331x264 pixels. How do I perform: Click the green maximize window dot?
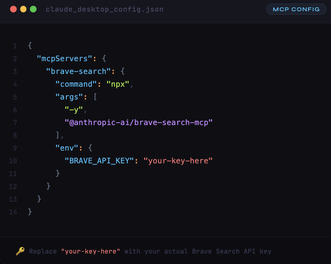click(33, 9)
